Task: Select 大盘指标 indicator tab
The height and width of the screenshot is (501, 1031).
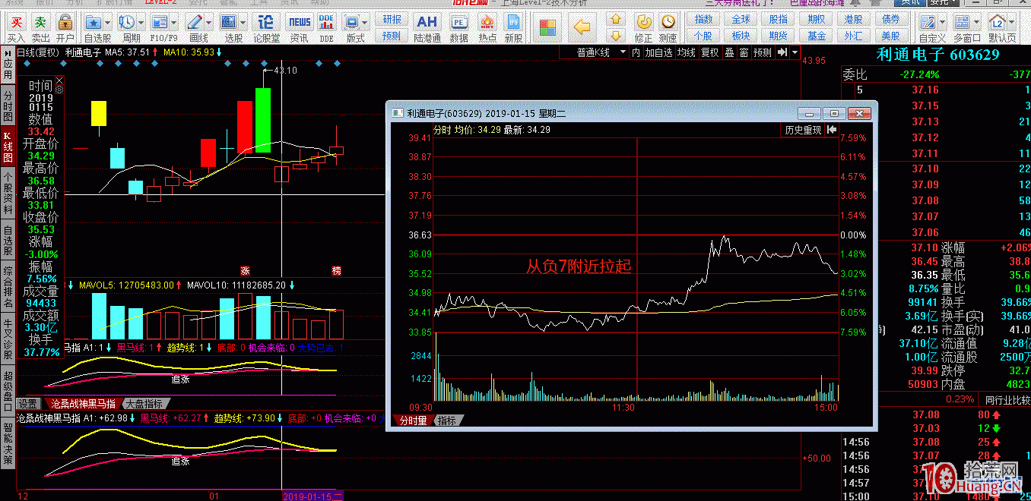Action: coord(144,403)
